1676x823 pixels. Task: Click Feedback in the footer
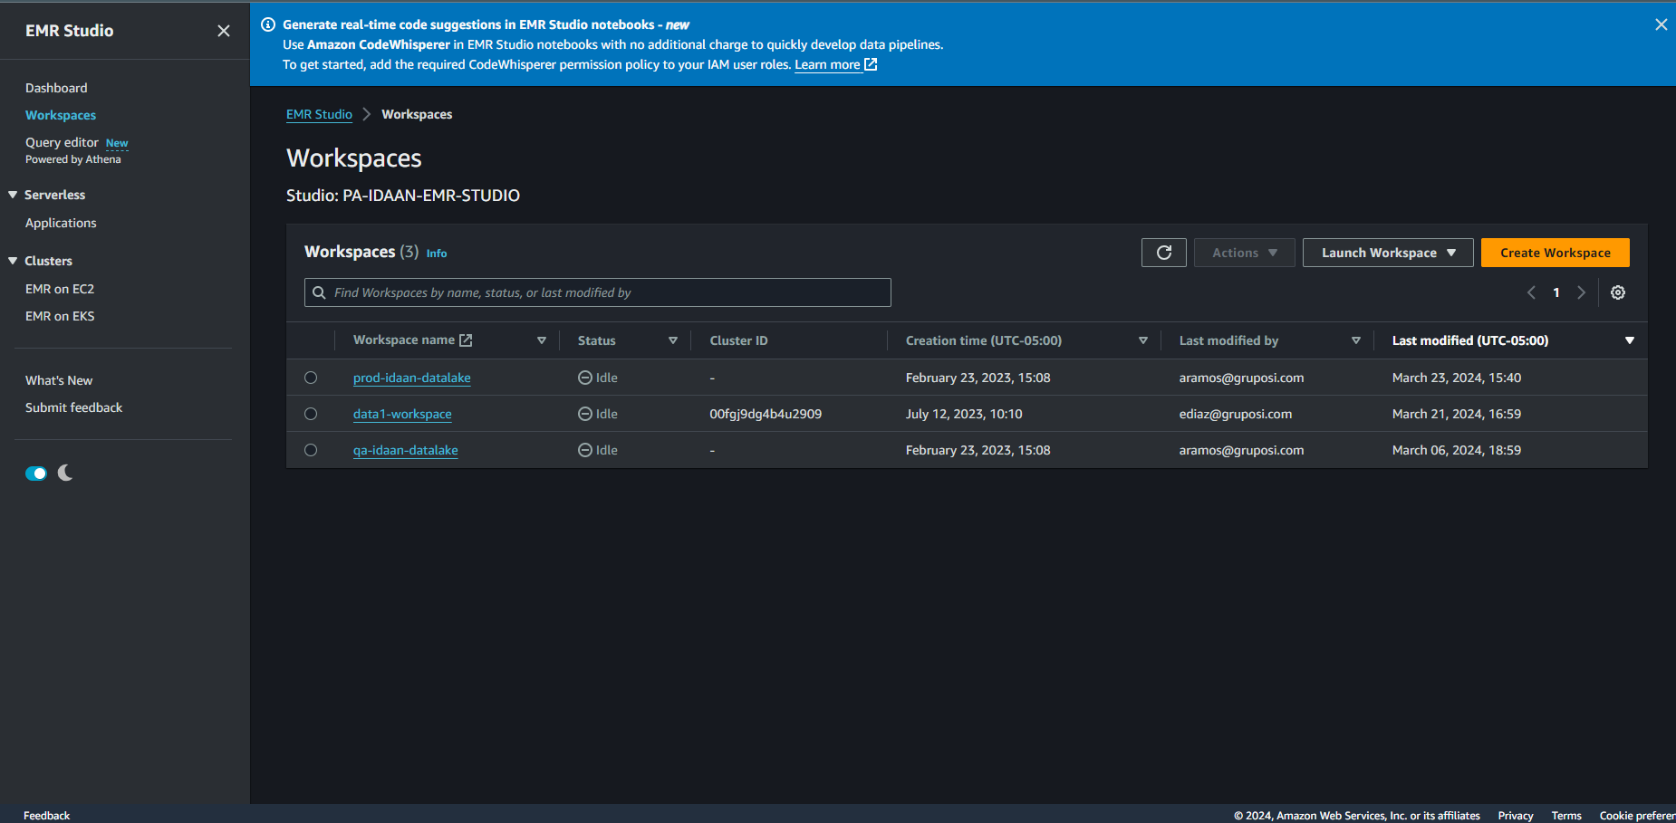(46, 816)
